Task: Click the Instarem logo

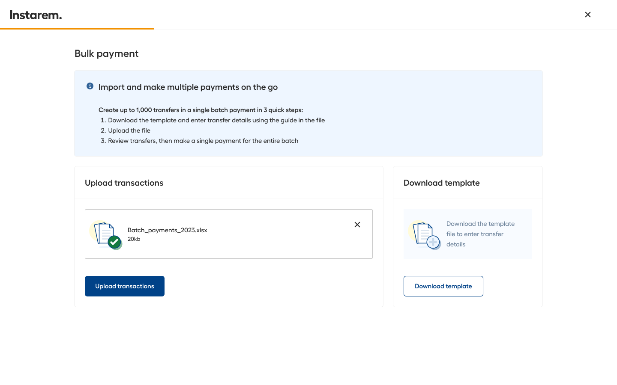Action: pos(36,15)
